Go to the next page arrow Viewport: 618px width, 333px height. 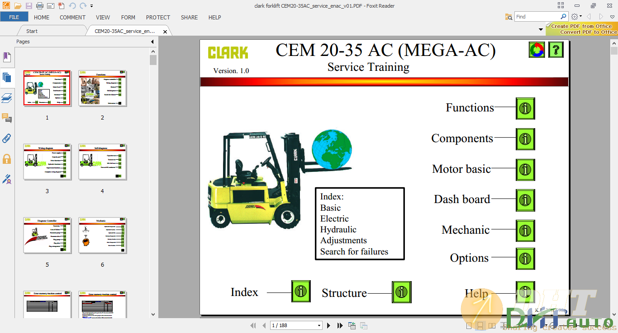pyautogui.click(x=329, y=325)
